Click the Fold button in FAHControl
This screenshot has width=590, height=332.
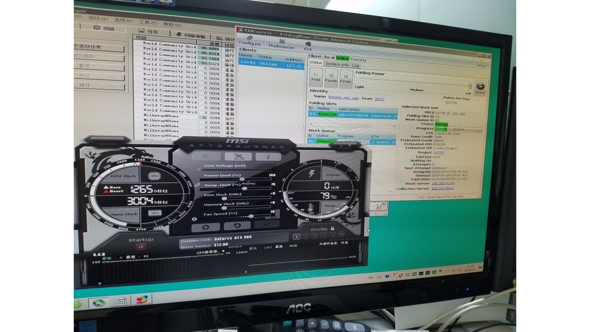click(316, 77)
